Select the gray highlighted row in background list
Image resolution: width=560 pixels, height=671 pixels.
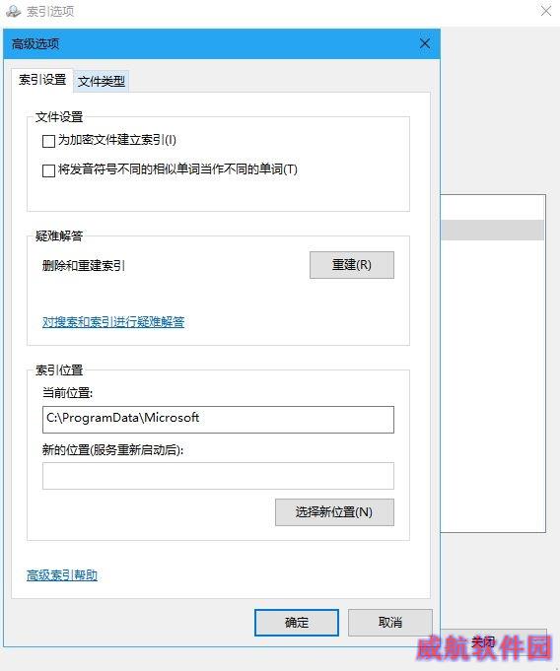(492, 230)
